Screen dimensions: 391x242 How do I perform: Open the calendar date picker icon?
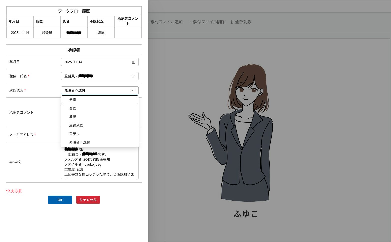point(133,62)
